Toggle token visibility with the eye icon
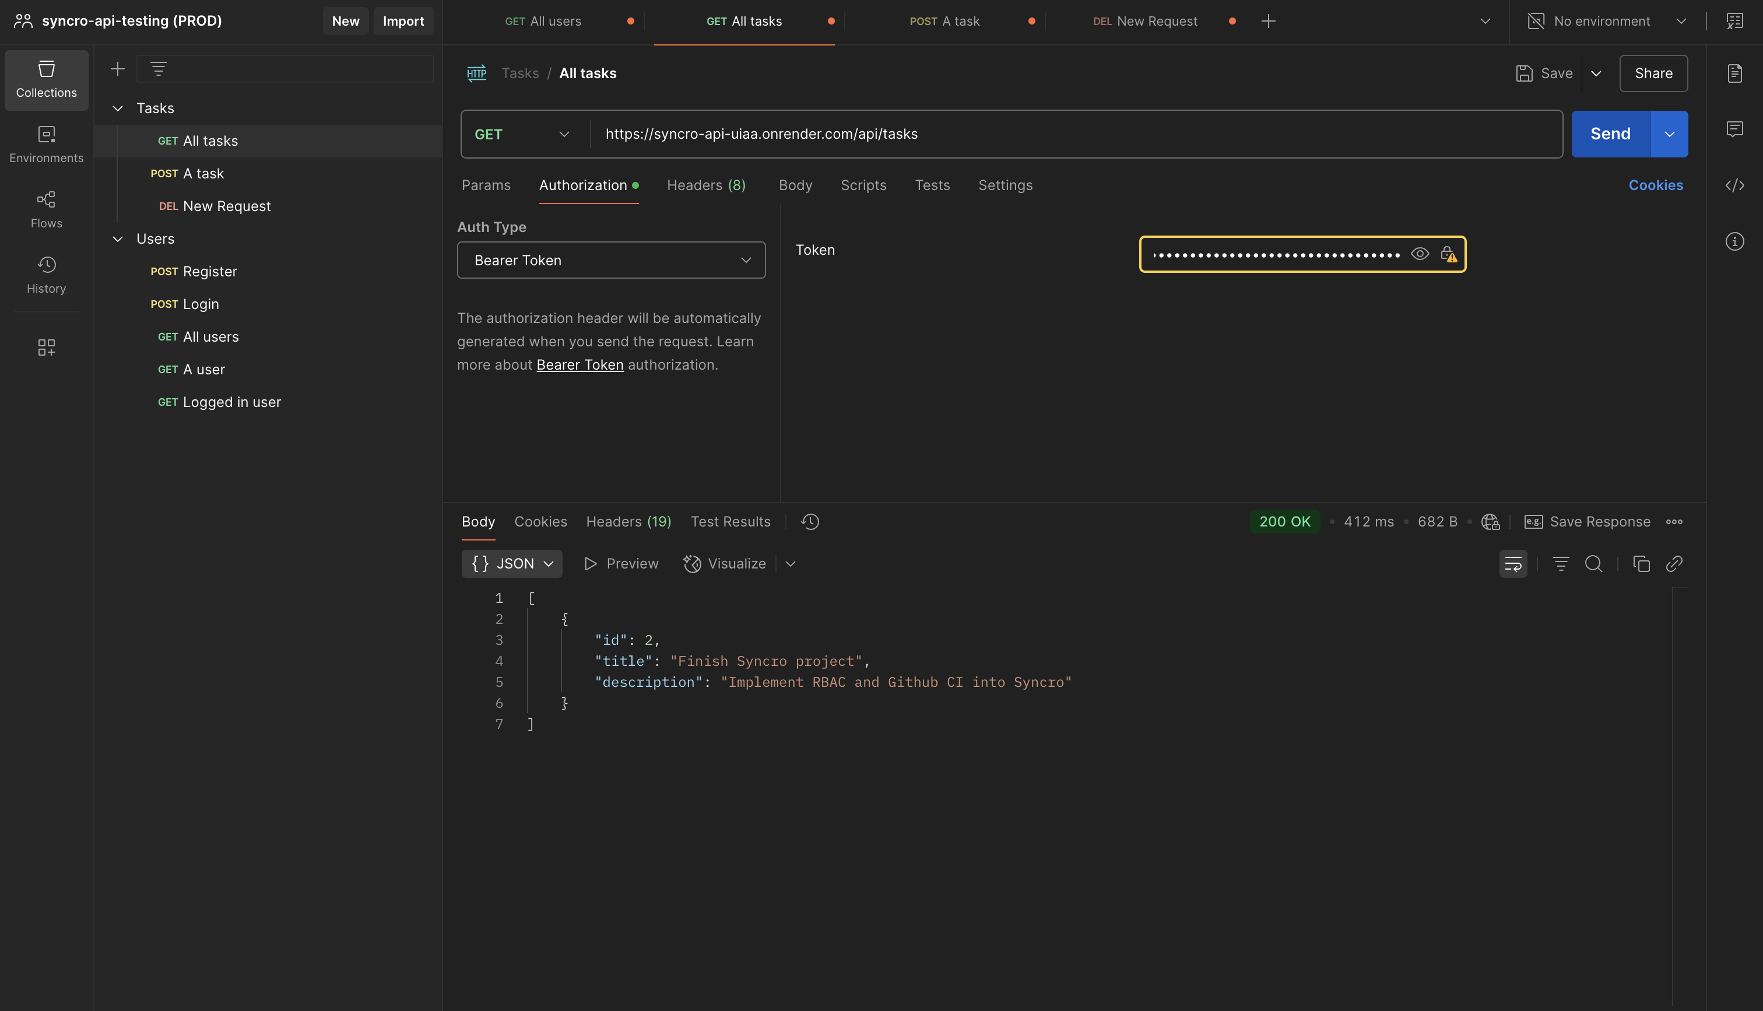1763x1011 pixels. point(1420,254)
